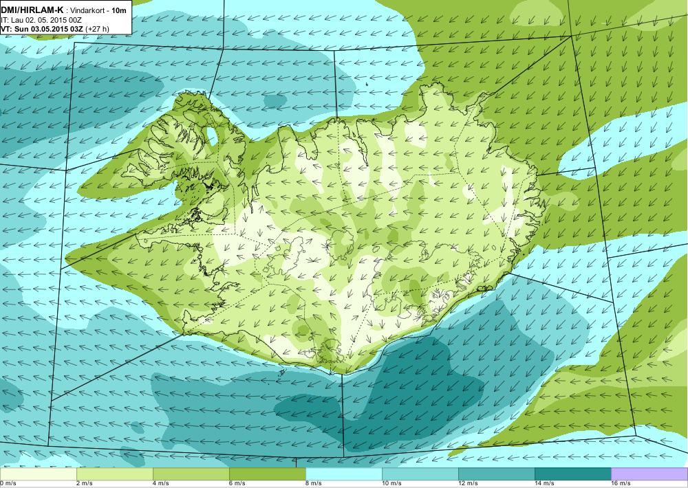Click the '(+27 h)' forecast offset text

tap(98, 29)
